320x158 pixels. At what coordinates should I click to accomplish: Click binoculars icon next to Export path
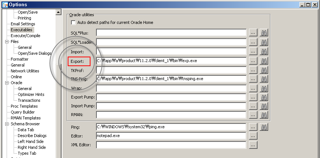click(x=264, y=61)
